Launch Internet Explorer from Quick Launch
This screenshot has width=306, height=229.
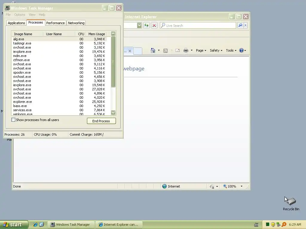[x=35, y=225]
